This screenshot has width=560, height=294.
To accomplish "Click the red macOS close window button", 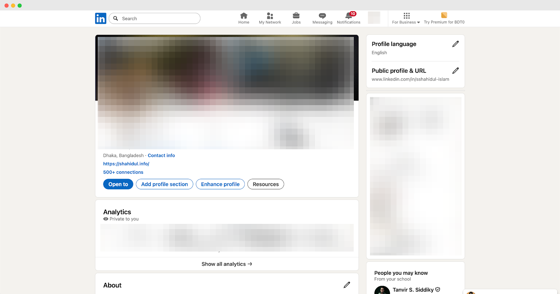I will (6, 6).
